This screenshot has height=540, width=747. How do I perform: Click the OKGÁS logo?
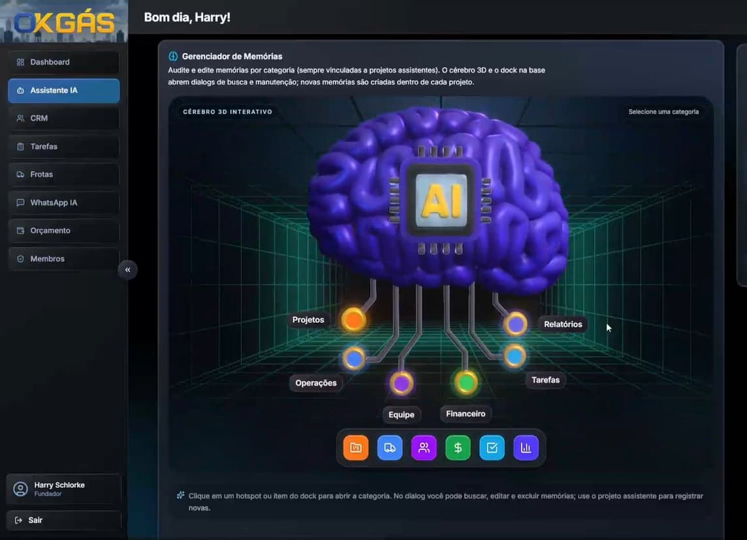(x=64, y=22)
